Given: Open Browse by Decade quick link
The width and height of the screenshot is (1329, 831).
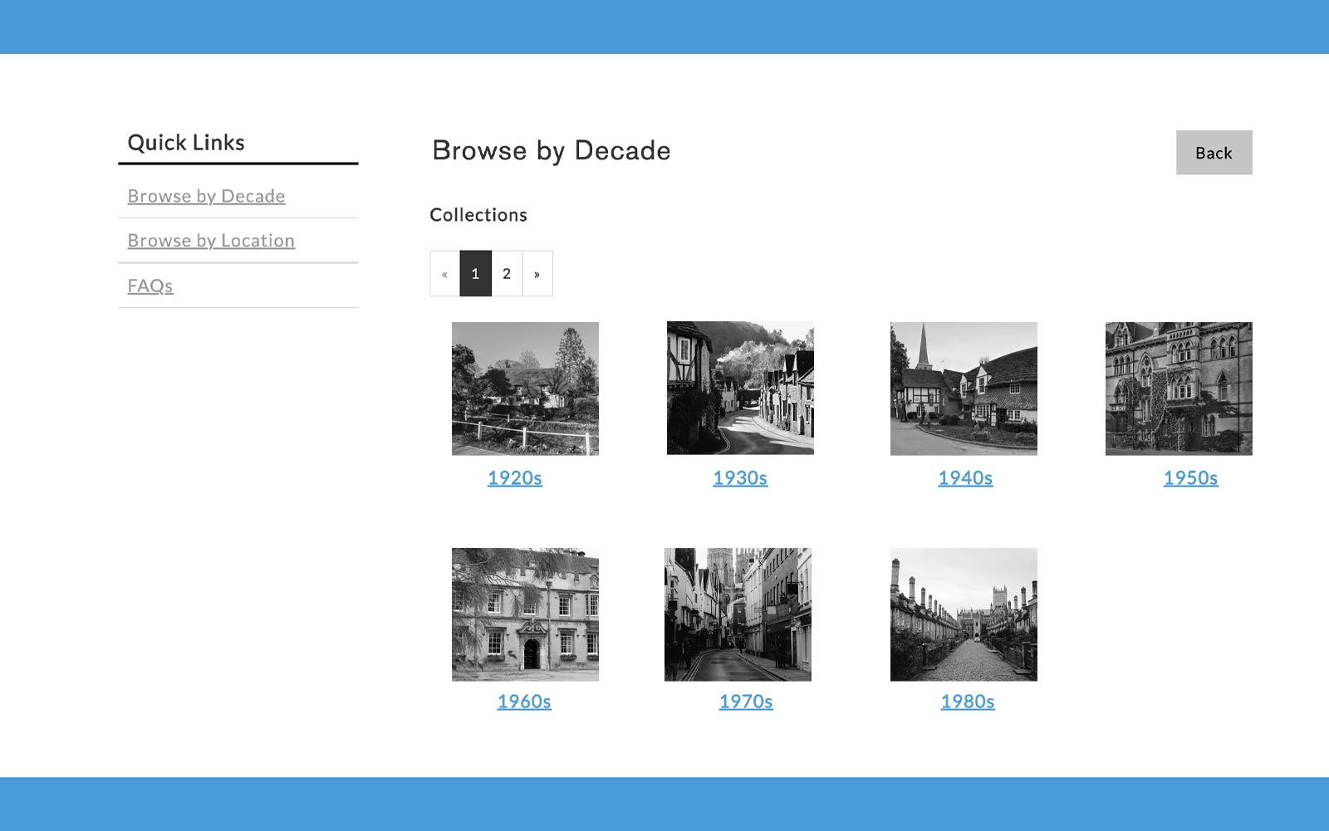Looking at the screenshot, I should [x=206, y=196].
